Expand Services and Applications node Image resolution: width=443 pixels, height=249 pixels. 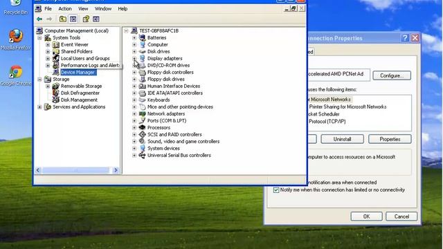pyautogui.click(x=40, y=107)
